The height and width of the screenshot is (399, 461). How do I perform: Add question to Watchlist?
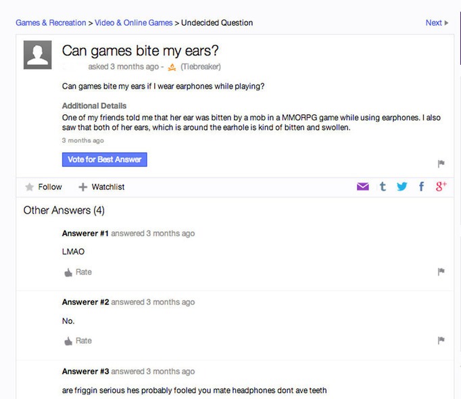101,187
